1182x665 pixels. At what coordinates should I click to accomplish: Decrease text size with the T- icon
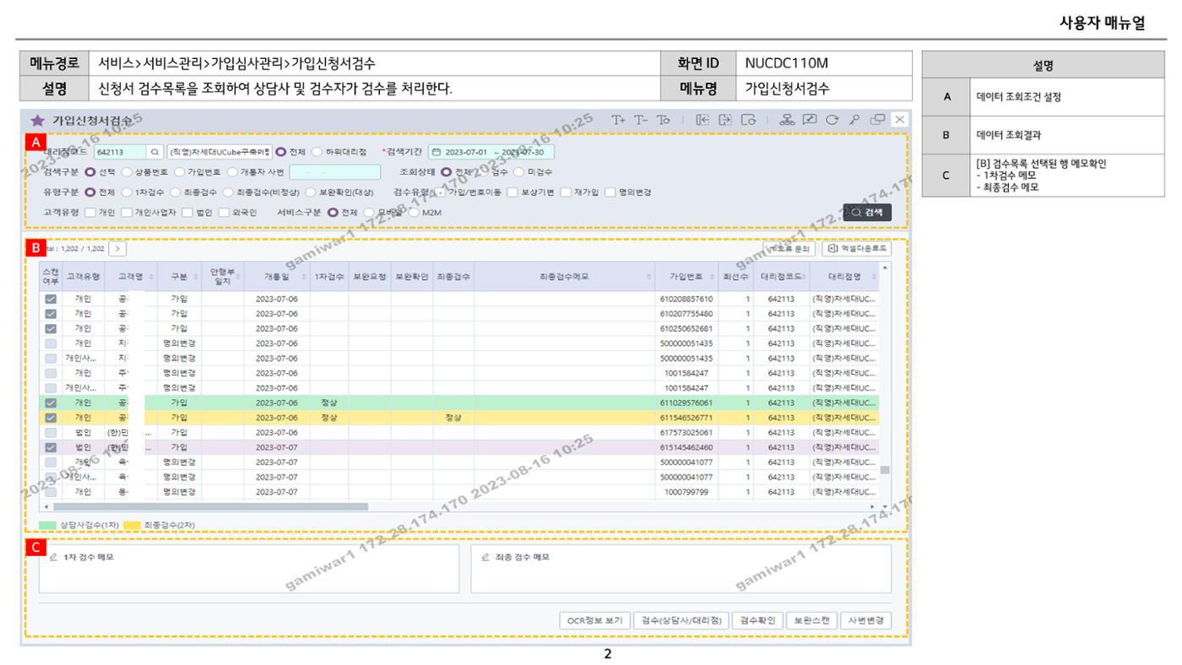(x=641, y=120)
